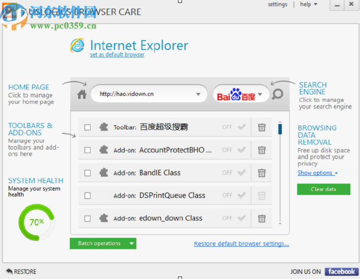Click the Internet Explorer logo icon
This screenshot has height=279, width=360.
[77, 45]
